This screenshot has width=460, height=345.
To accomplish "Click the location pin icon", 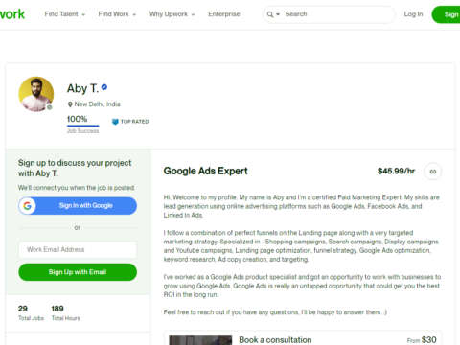I will (x=70, y=104).
